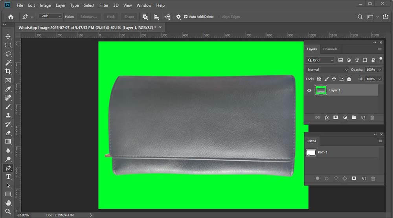Viewport: 393px width, 218px height.
Task: Select the Brush tool
Action: (x=8, y=107)
